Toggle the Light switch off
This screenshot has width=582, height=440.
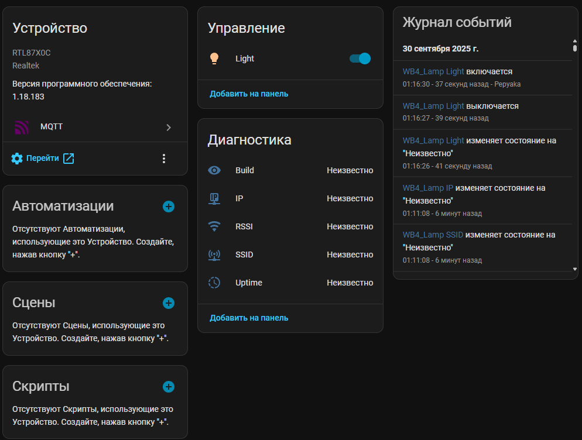tap(360, 59)
